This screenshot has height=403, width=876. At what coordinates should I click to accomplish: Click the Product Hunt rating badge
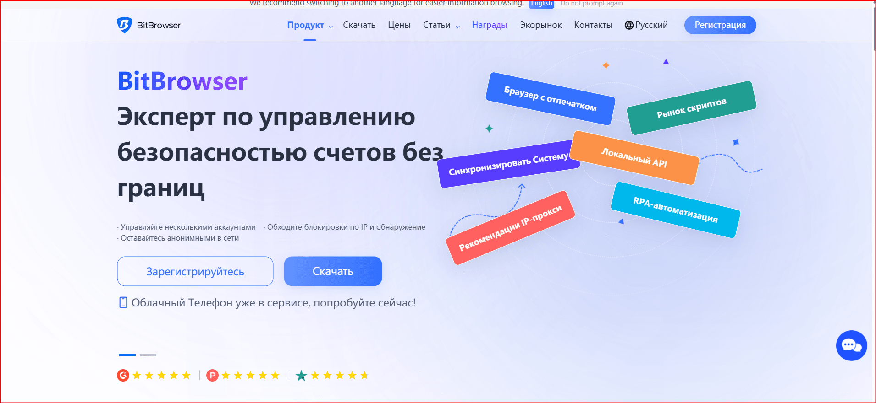[212, 376]
